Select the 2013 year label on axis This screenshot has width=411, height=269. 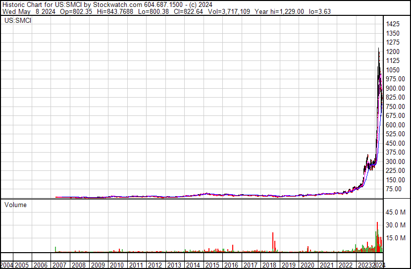[174, 265]
